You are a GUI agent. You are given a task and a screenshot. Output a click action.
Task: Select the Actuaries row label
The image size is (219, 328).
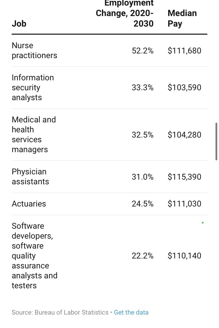(x=29, y=204)
